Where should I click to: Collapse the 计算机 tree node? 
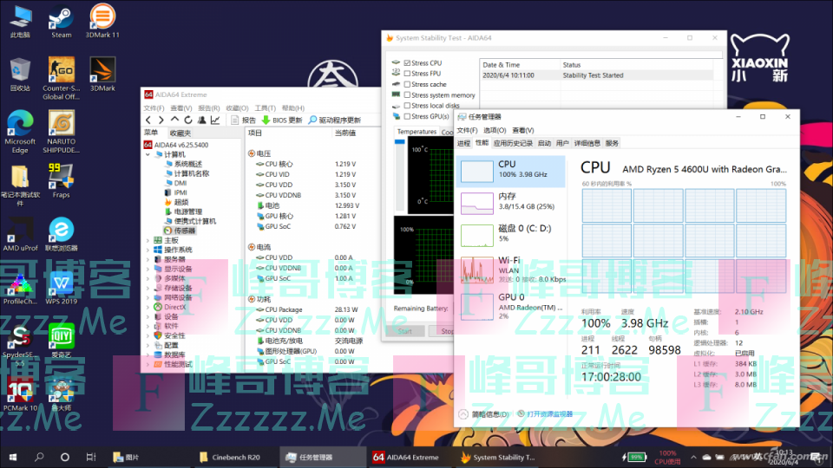click(148, 154)
